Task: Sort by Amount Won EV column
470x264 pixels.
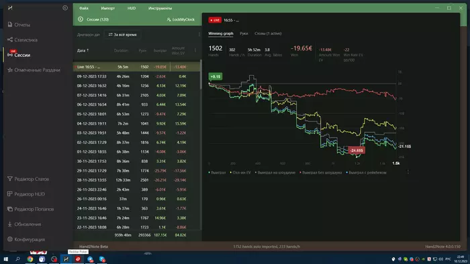Action: pos(178,50)
